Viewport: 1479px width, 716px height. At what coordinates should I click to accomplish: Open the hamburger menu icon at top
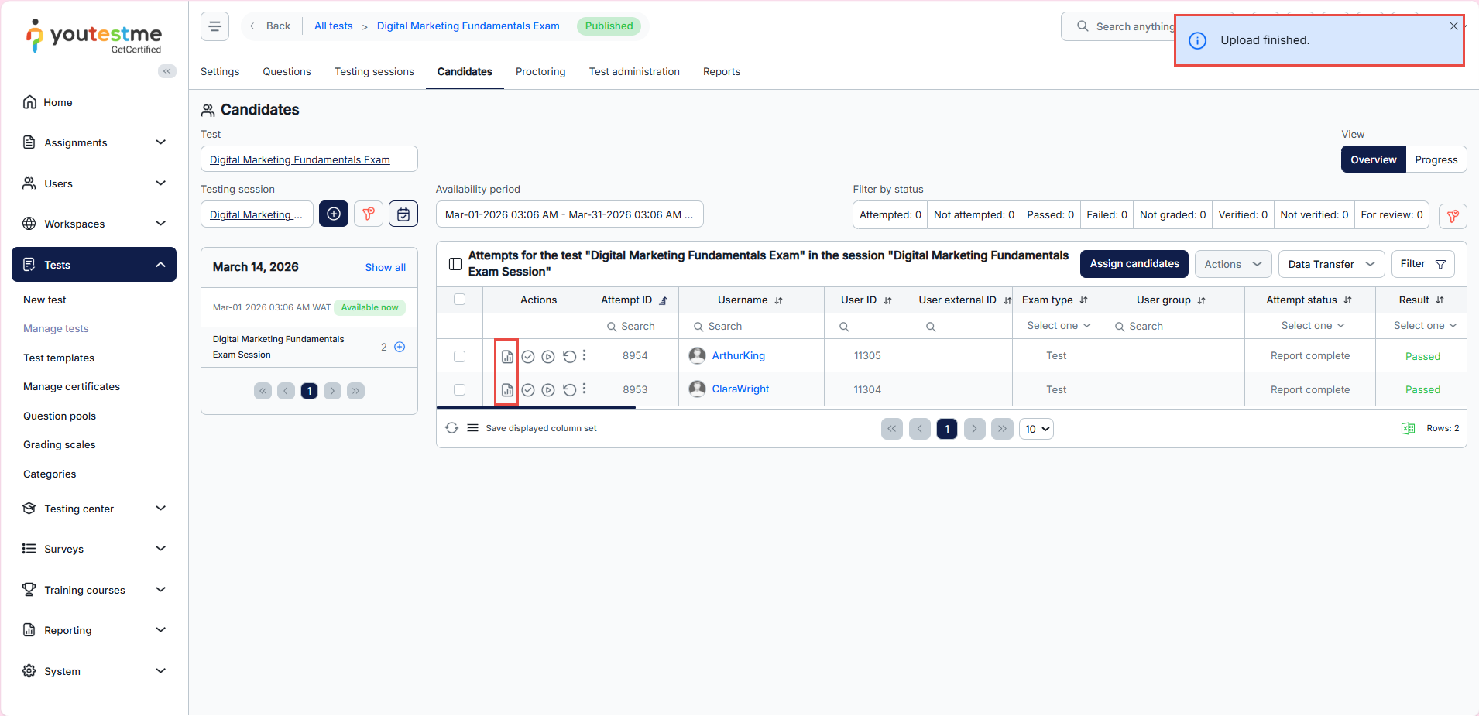pyautogui.click(x=214, y=26)
